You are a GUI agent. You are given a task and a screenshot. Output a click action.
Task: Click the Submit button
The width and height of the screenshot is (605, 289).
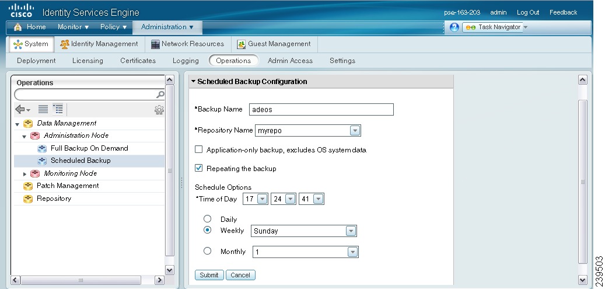tap(209, 275)
